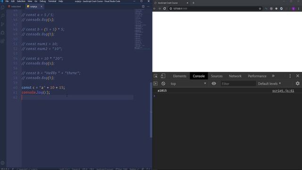The height and width of the screenshot is (170, 302).
Task: Activate the DevTools inspect element picker
Action: click(156, 76)
